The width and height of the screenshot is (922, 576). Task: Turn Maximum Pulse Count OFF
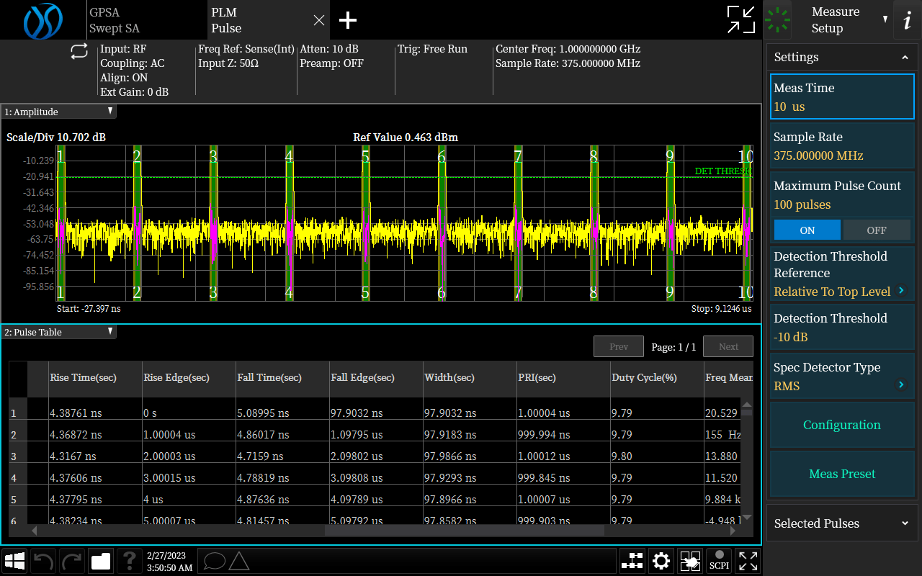coord(877,230)
